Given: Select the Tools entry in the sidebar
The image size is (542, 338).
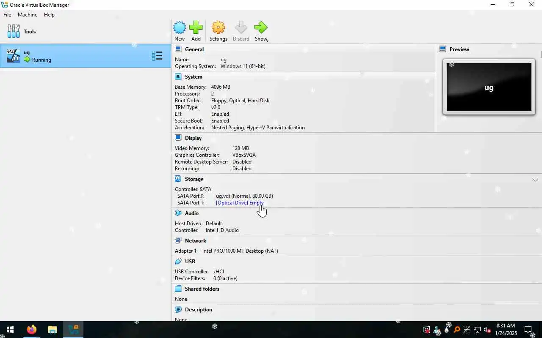Looking at the screenshot, I should pyautogui.click(x=85, y=32).
